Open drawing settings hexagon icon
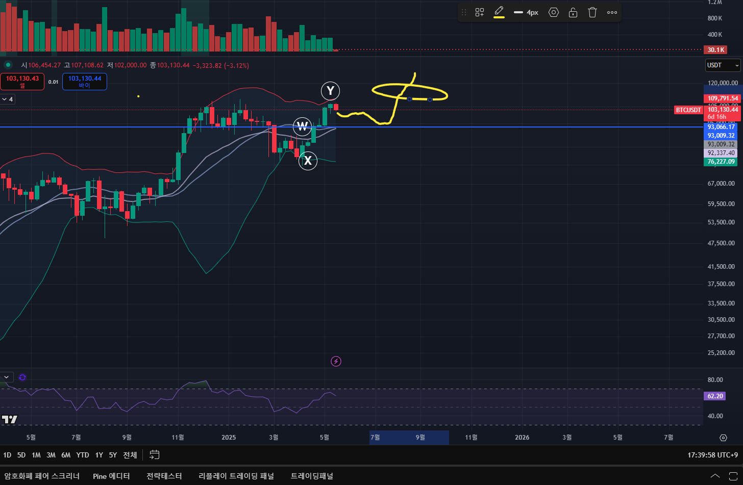743x485 pixels. pyautogui.click(x=554, y=12)
